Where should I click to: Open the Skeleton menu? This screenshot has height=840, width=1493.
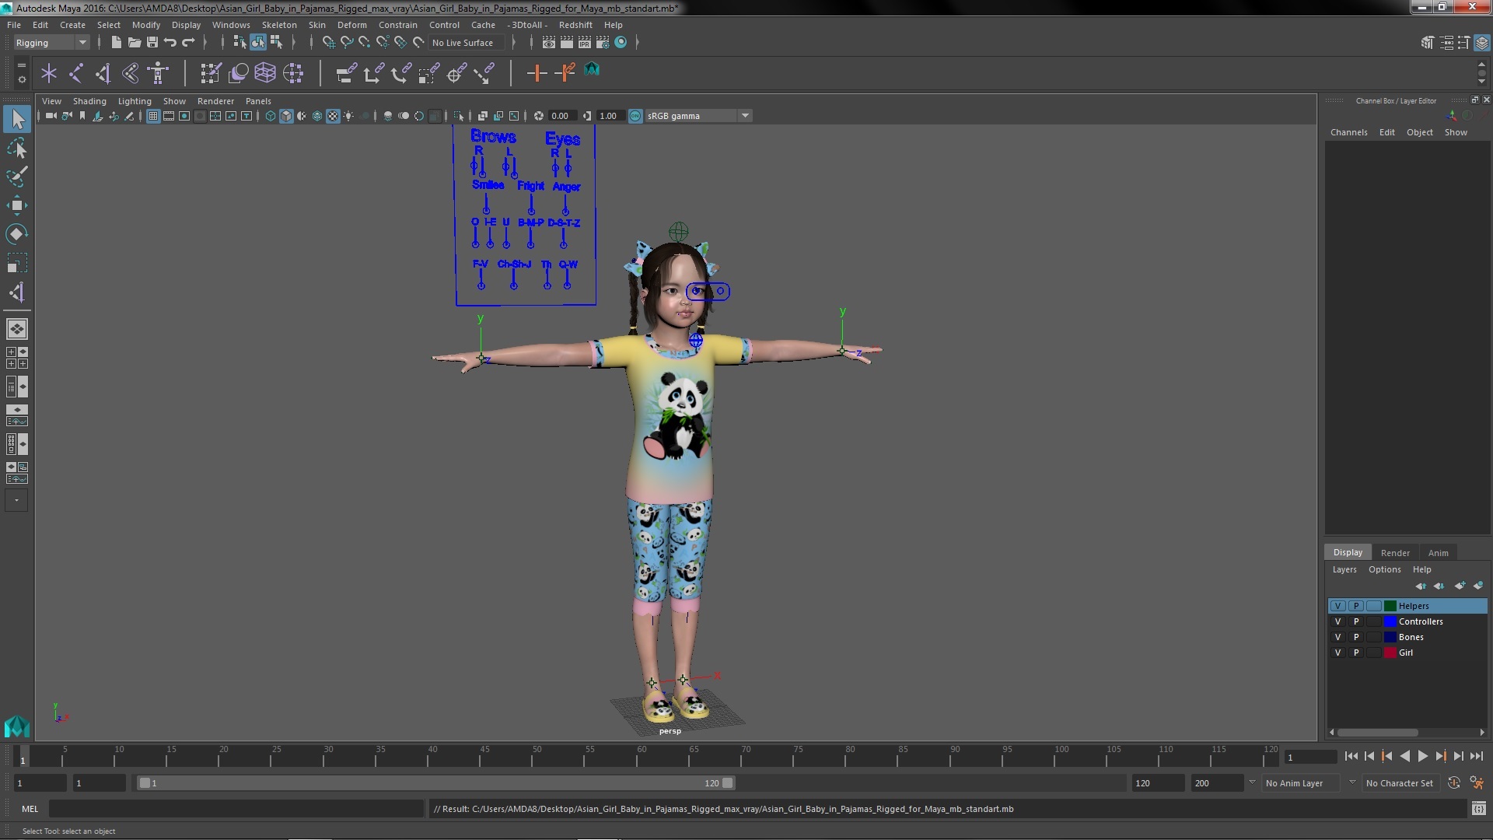(279, 25)
